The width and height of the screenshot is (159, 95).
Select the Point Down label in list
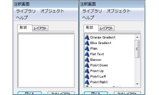tap(99, 65)
